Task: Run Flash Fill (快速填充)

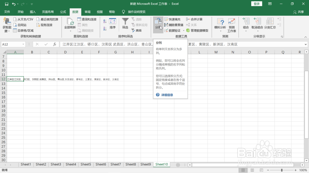Action: [172, 19]
